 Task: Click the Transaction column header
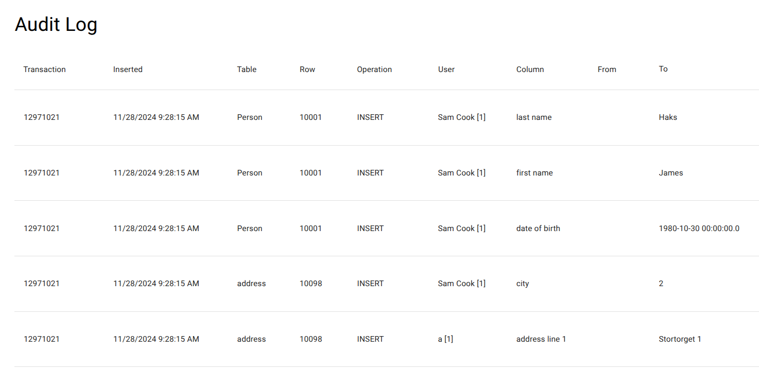[x=44, y=69]
